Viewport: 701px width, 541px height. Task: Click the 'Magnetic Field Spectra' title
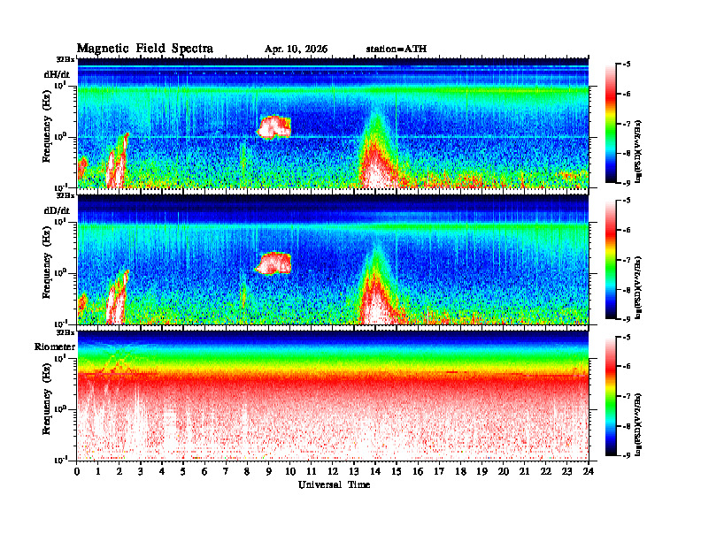pyautogui.click(x=145, y=49)
